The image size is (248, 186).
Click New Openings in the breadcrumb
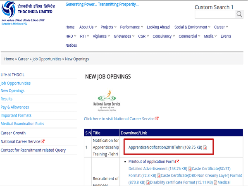pos(77,59)
